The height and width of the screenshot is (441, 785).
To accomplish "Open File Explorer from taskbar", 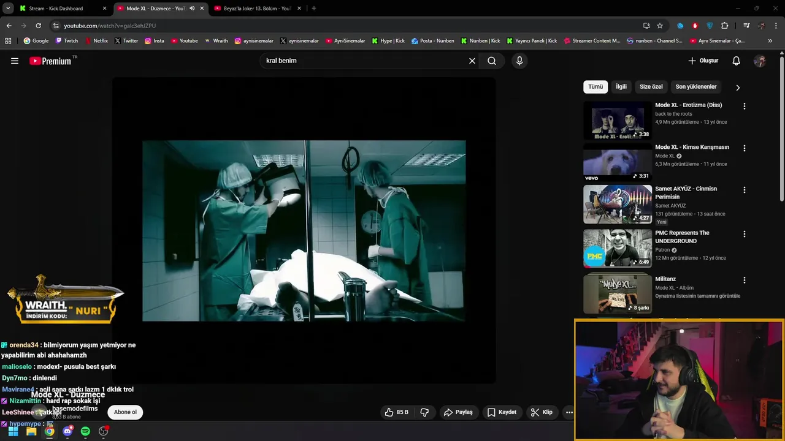I will 31,431.
